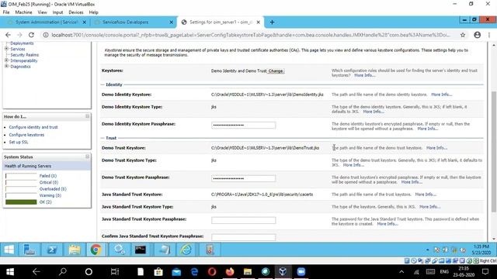Screen dimensions: 497x279
Task: Click the green OK health bar
Action: click(21, 202)
